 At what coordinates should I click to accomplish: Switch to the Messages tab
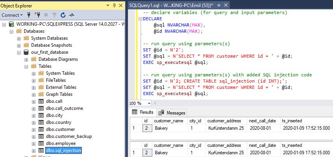coord(172,113)
